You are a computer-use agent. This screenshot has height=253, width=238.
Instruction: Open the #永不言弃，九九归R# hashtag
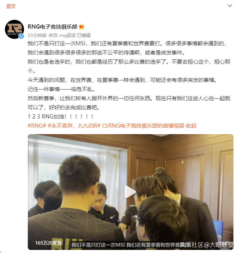pos(74,126)
